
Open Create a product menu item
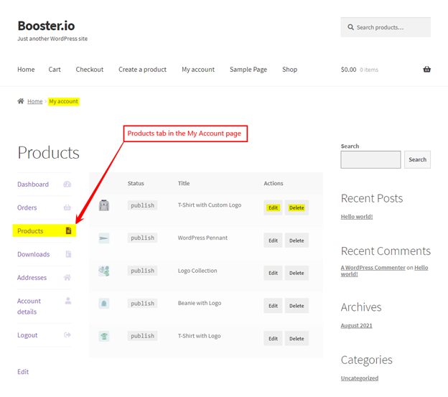(x=142, y=70)
